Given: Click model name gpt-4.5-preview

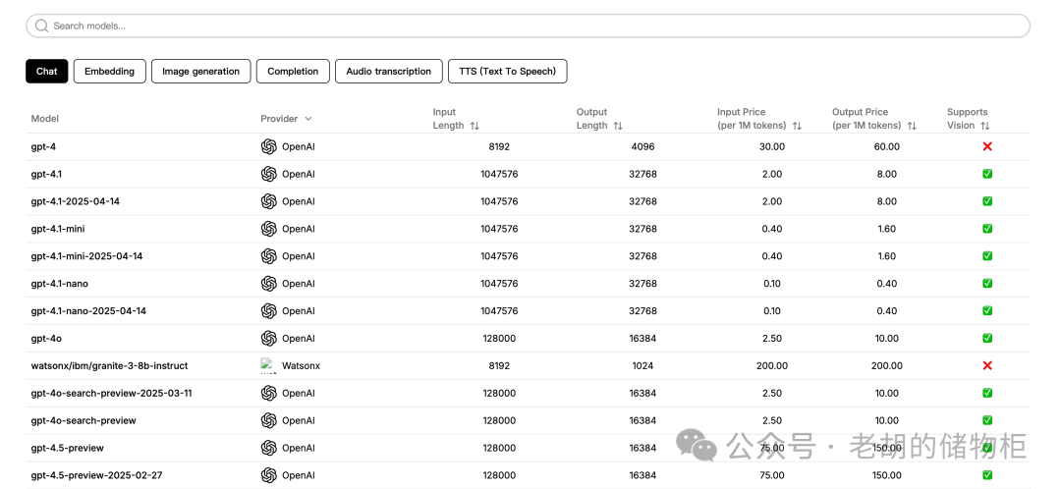Looking at the screenshot, I should point(67,448).
